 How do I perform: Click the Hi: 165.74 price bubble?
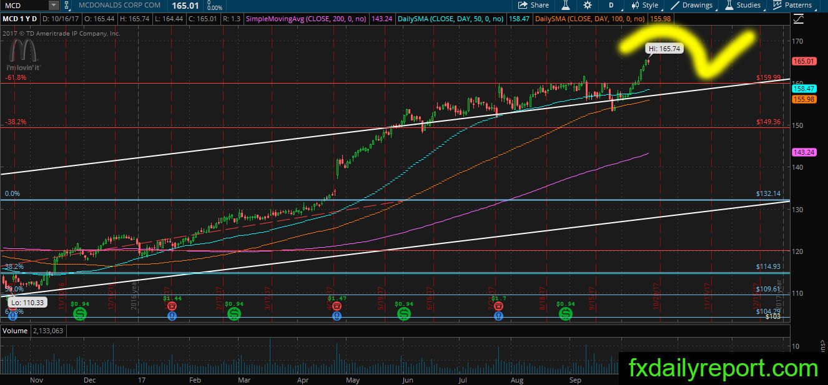(663, 48)
